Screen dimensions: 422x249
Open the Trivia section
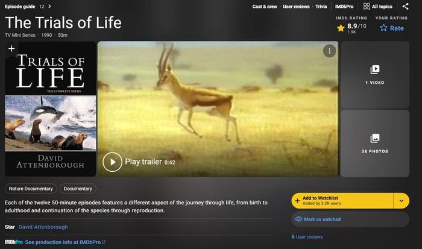[321, 7]
